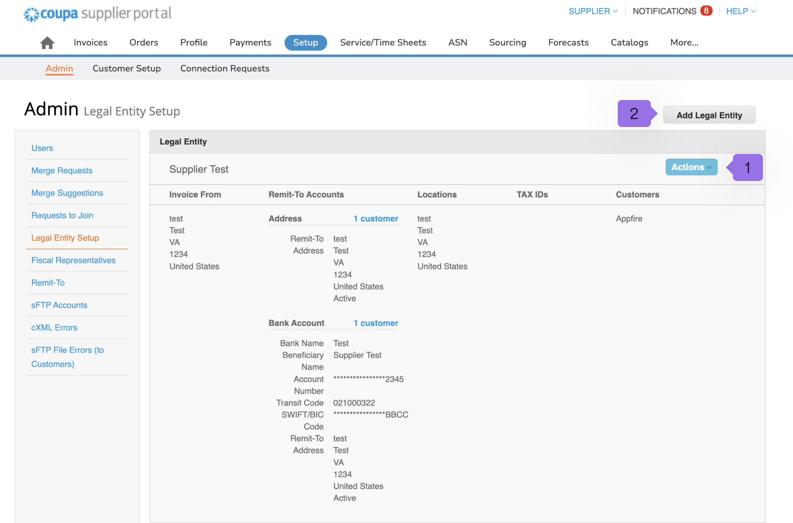Click the masked SWIFT/BIC code ending BBCC
The width and height of the screenshot is (793, 523).
370,414
